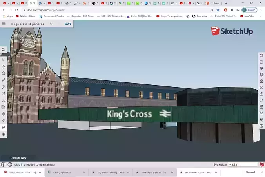Viewport: 265px width, 177px height.
Task: Open the help question mark icon
Action: pos(3,164)
